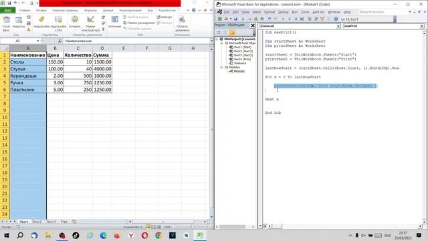The height and width of the screenshot is (241, 428).
Task: Switch to the Print sheet tab
Action: [x=64, y=222]
